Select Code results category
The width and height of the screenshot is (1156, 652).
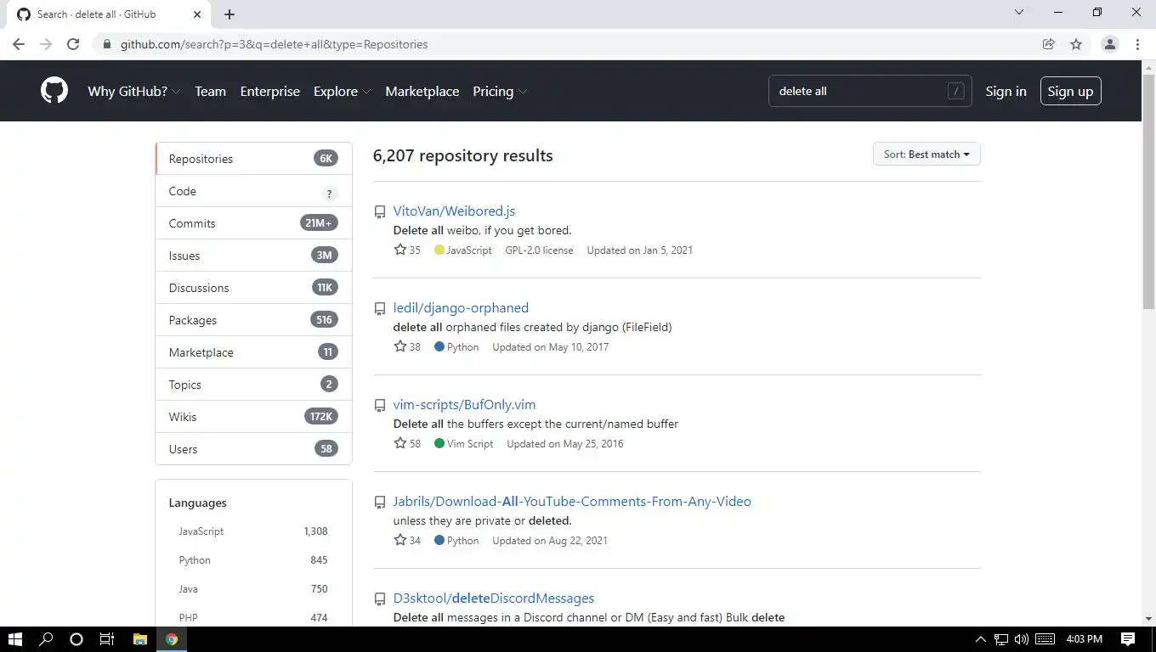click(x=253, y=191)
